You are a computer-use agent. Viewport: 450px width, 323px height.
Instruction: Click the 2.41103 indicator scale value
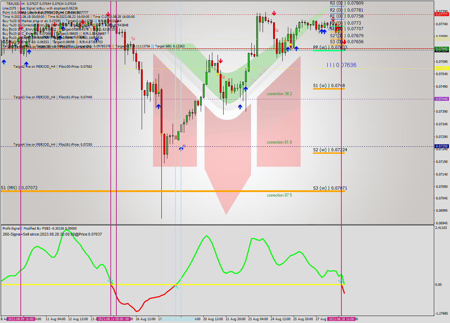(x=442, y=228)
